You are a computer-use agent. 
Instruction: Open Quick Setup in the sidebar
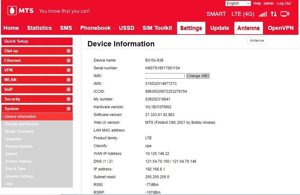tap(37, 41)
